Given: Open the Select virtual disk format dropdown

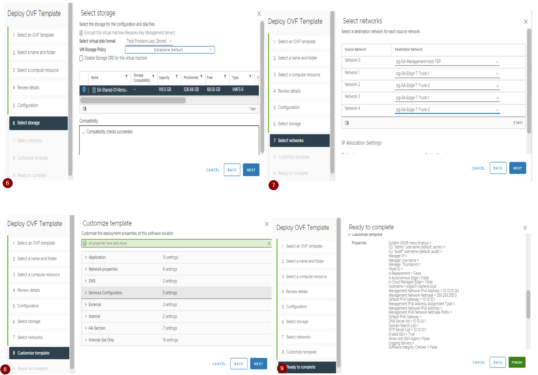Looking at the screenshot, I should (149, 41).
